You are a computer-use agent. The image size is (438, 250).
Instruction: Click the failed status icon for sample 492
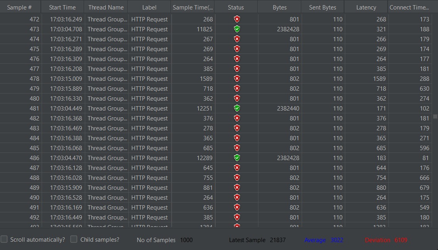click(x=237, y=218)
